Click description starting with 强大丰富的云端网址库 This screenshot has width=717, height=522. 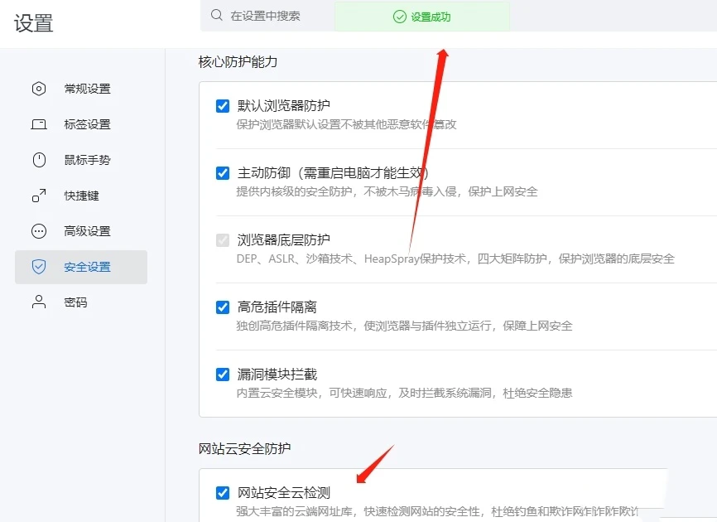(x=437, y=511)
